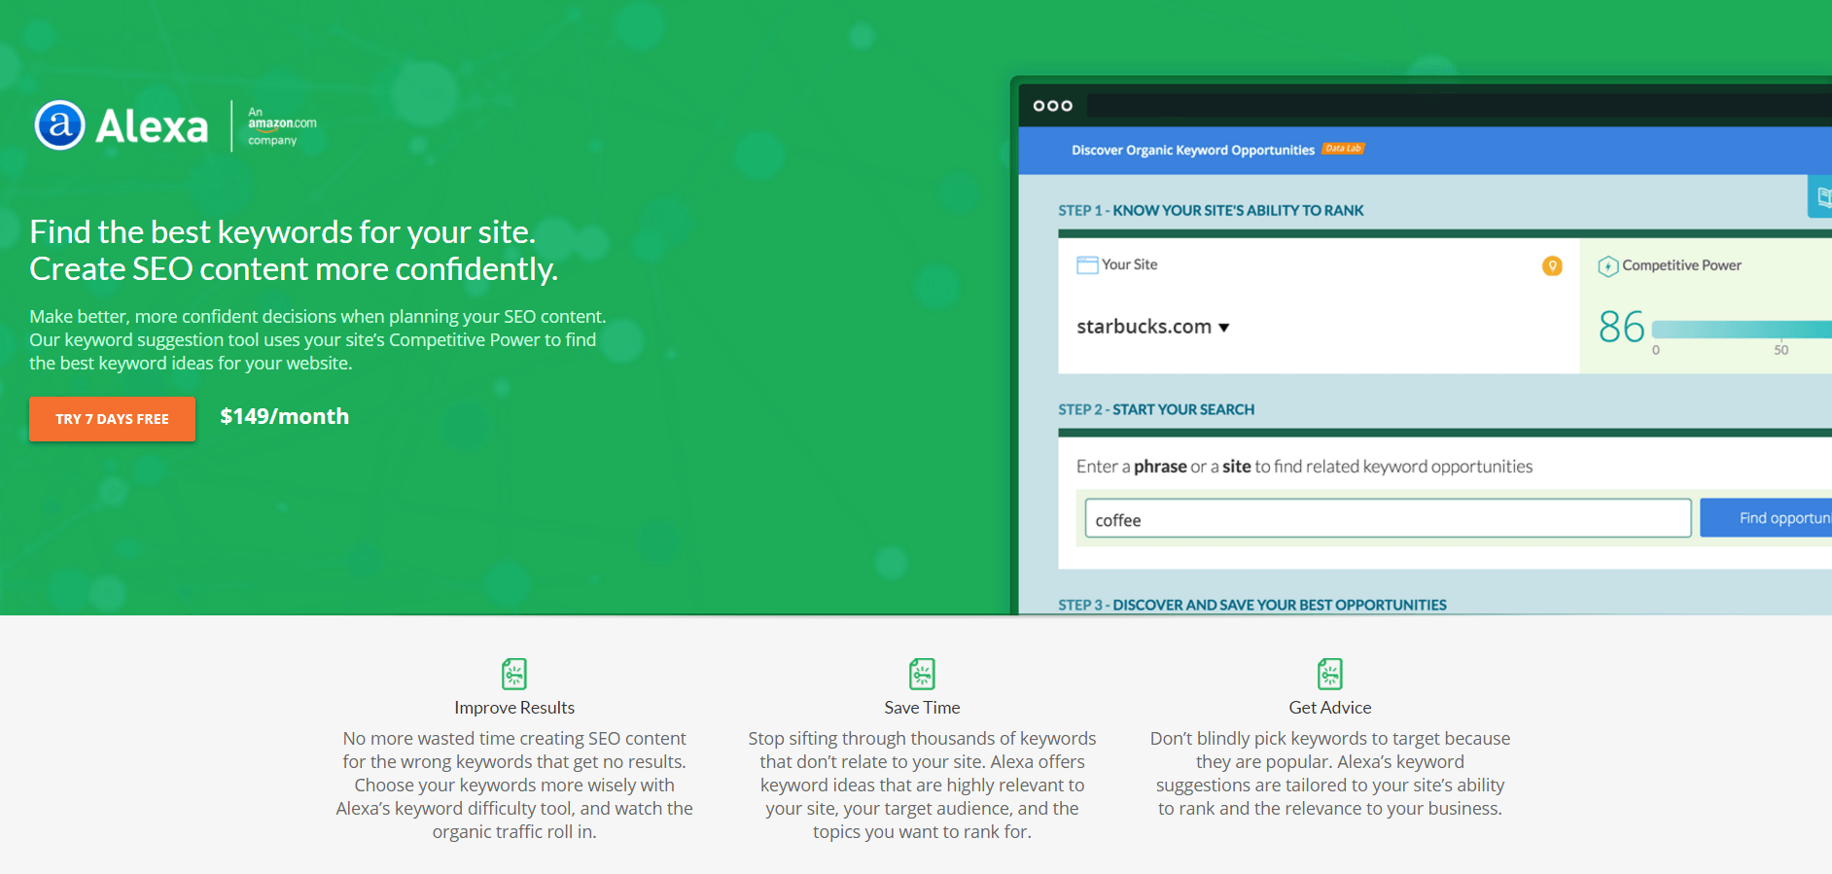Click the Your Site label
The height and width of the screenshot is (874, 1832).
click(x=1129, y=264)
